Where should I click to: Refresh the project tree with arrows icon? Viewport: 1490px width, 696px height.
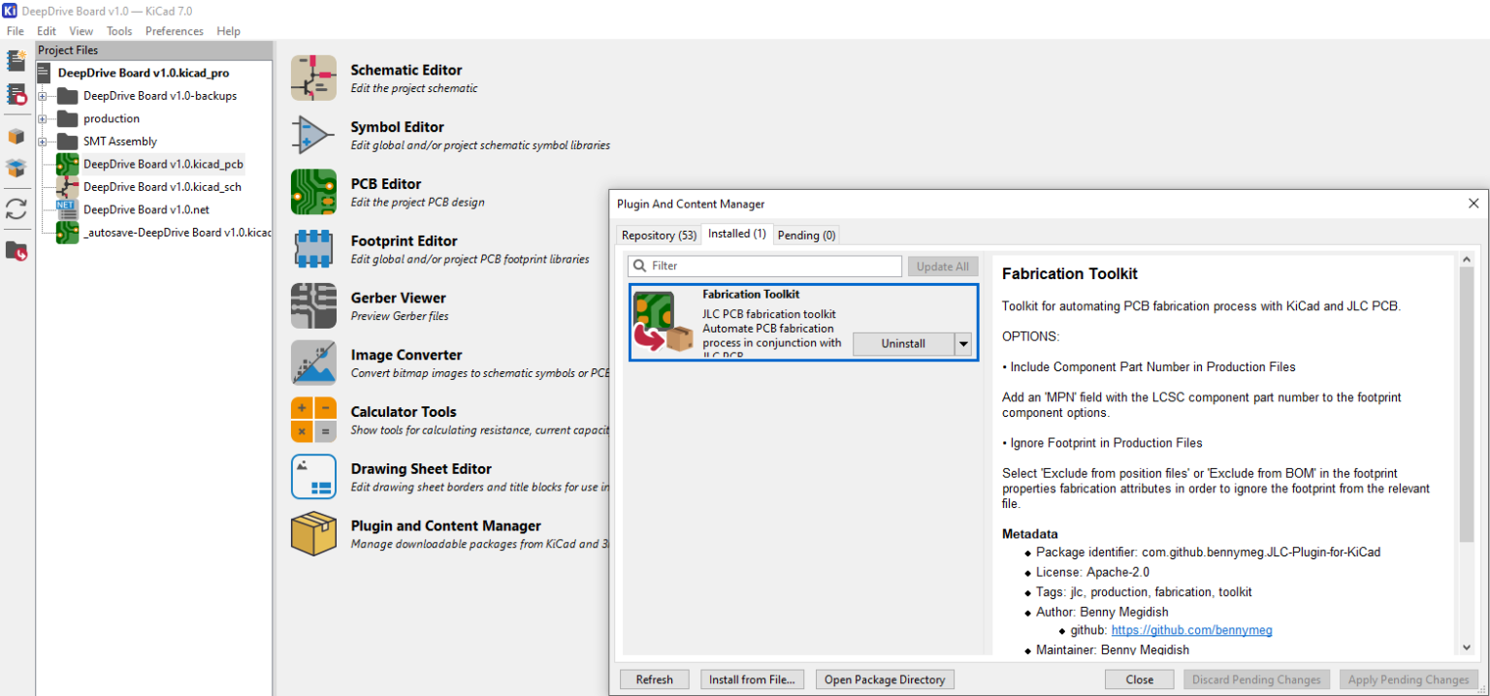(x=16, y=209)
